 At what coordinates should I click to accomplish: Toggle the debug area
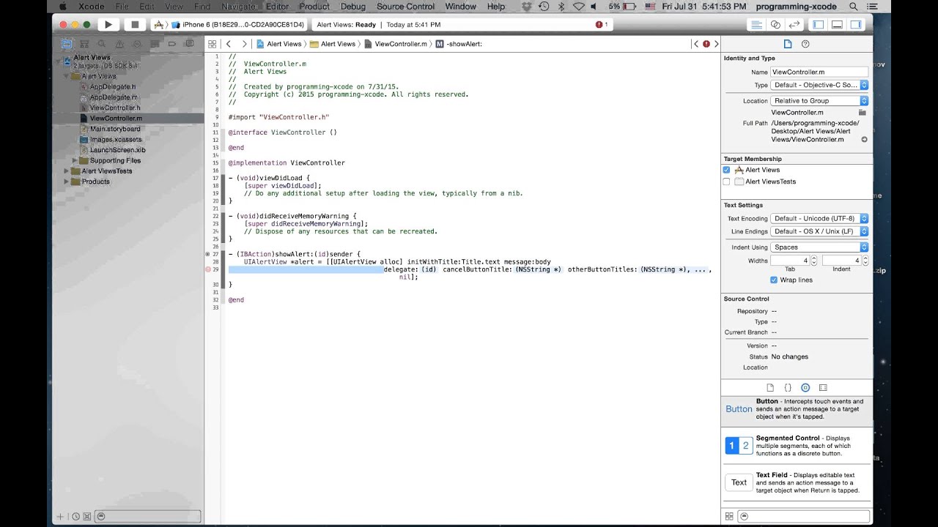pos(837,25)
